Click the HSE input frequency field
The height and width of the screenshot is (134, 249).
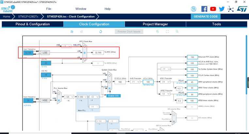(28, 101)
